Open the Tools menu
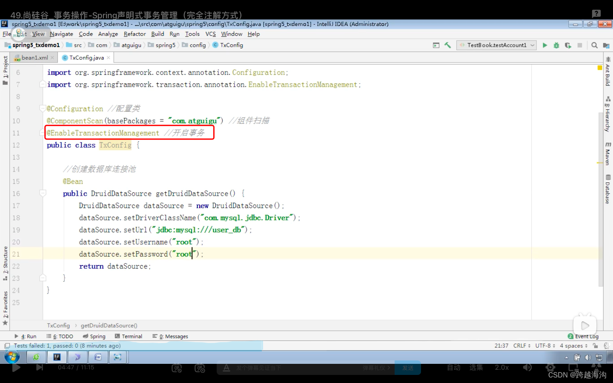The image size is (613, 383). click(192, 34)
